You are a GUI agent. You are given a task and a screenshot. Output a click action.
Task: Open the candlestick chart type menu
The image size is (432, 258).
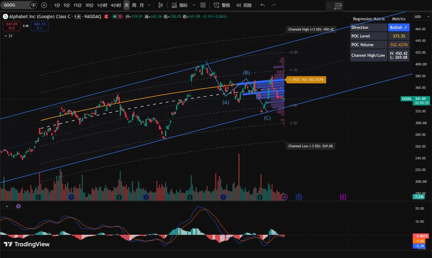point(160,5)
